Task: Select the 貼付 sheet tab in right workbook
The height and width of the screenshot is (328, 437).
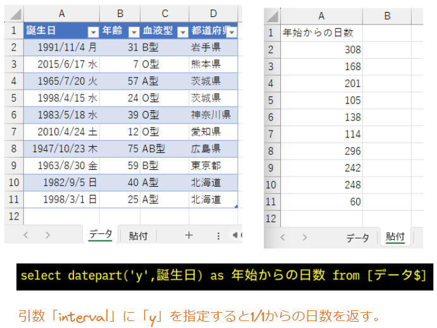Action: click(395, 237)
